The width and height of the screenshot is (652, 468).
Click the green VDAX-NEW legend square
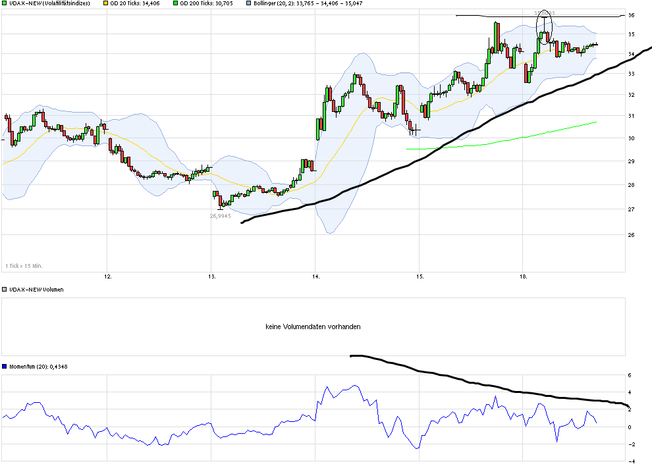(x=5, y=5)
